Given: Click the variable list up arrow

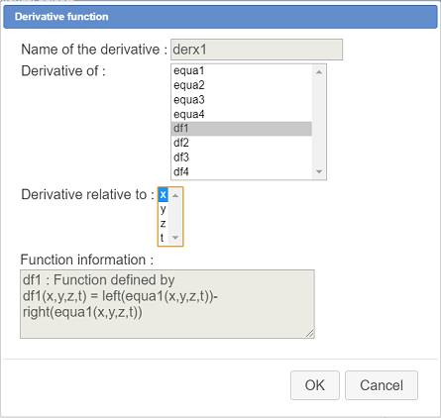Looking at the screenshot, I should point(175,195).
